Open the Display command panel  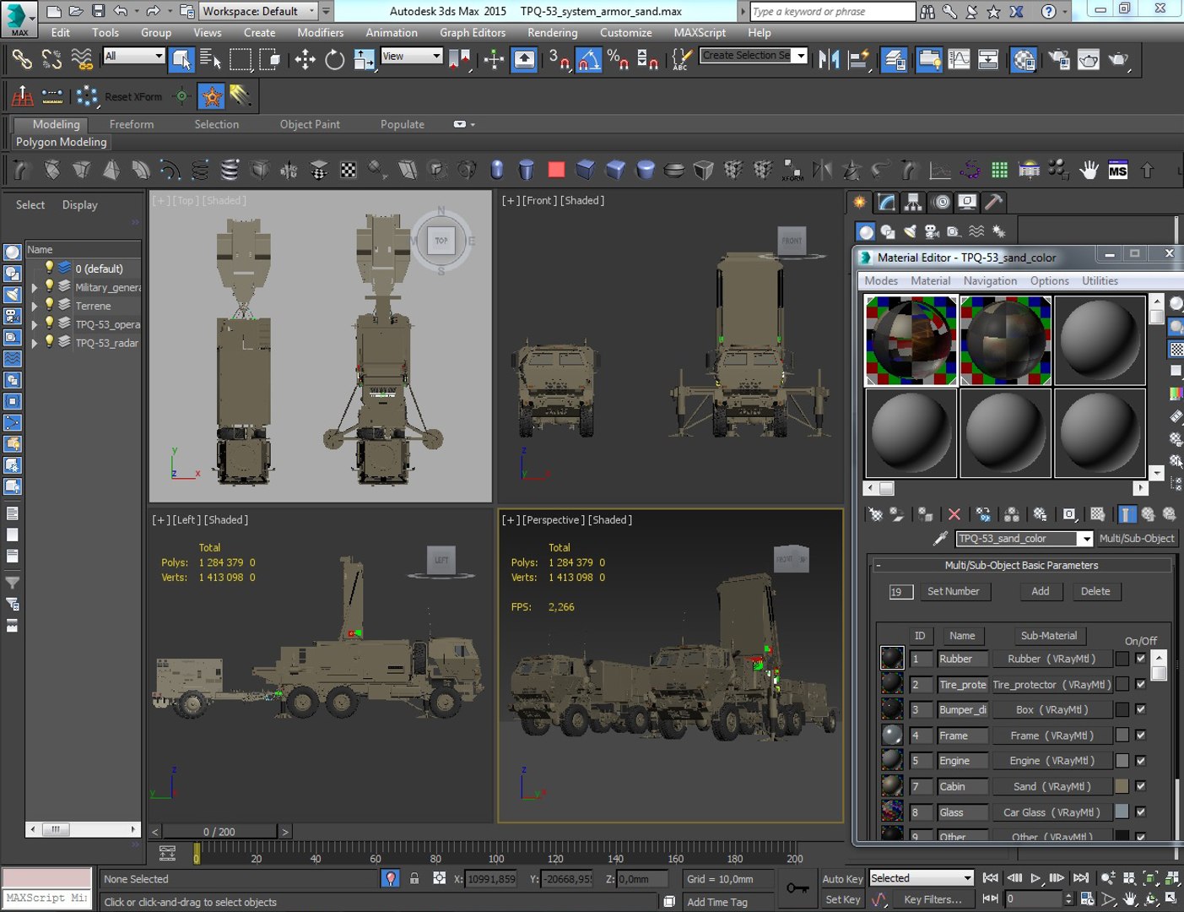pyautogui.click(x=967, y=202)
